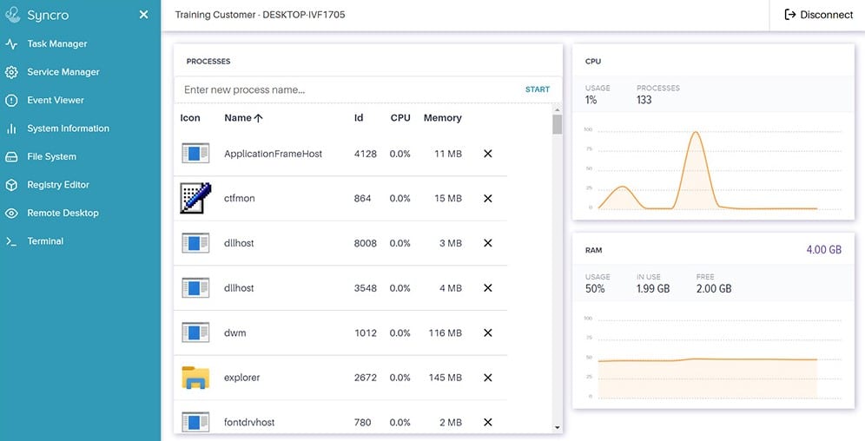Kill the dwm process
Screen dimensions: 865x441
[488, 333]
